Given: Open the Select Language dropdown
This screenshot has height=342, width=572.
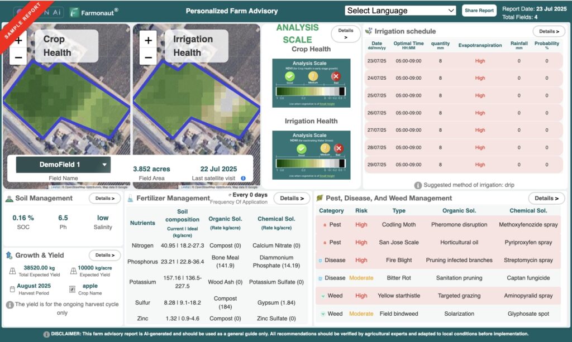Looking at the screenshot, I should [400, 11].
